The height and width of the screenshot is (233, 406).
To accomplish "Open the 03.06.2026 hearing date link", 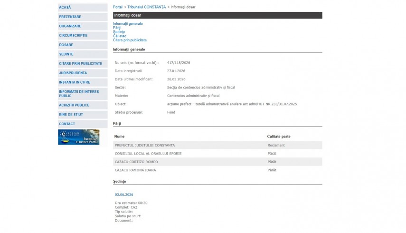I will click(124, 194).
